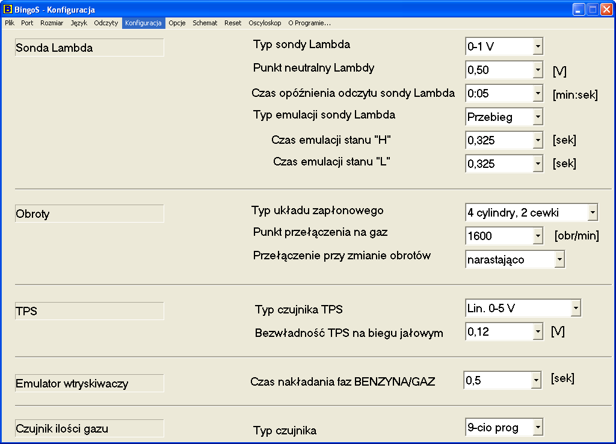
Task: Open the Odczyty menu
Action: click(106, 23)
